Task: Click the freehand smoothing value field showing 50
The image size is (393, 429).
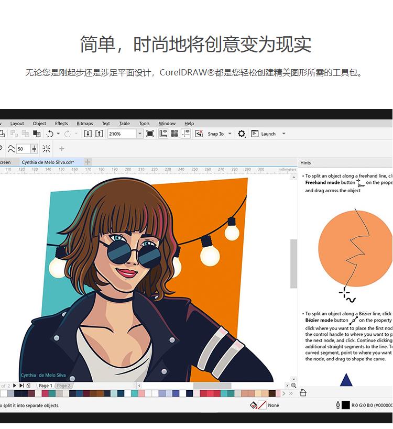Action: pyautogui.click(x=23, y=149)
